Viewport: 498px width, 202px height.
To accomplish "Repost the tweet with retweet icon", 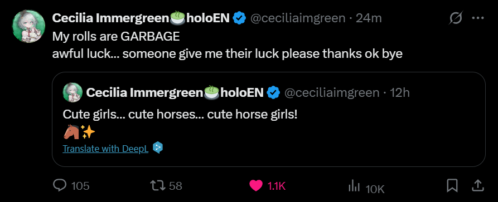I will (158, 185).
